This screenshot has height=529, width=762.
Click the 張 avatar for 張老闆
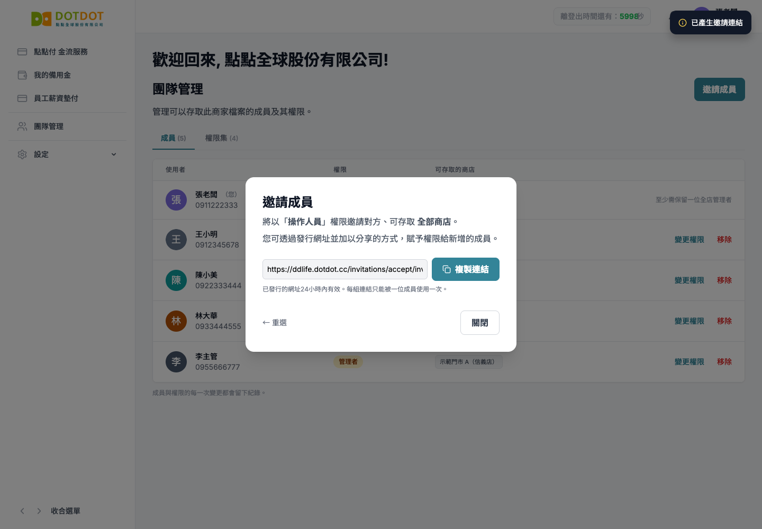[x=176, y=200]
